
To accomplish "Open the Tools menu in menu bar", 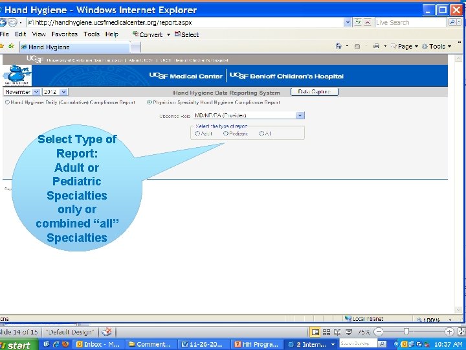I will coord(91,34).
